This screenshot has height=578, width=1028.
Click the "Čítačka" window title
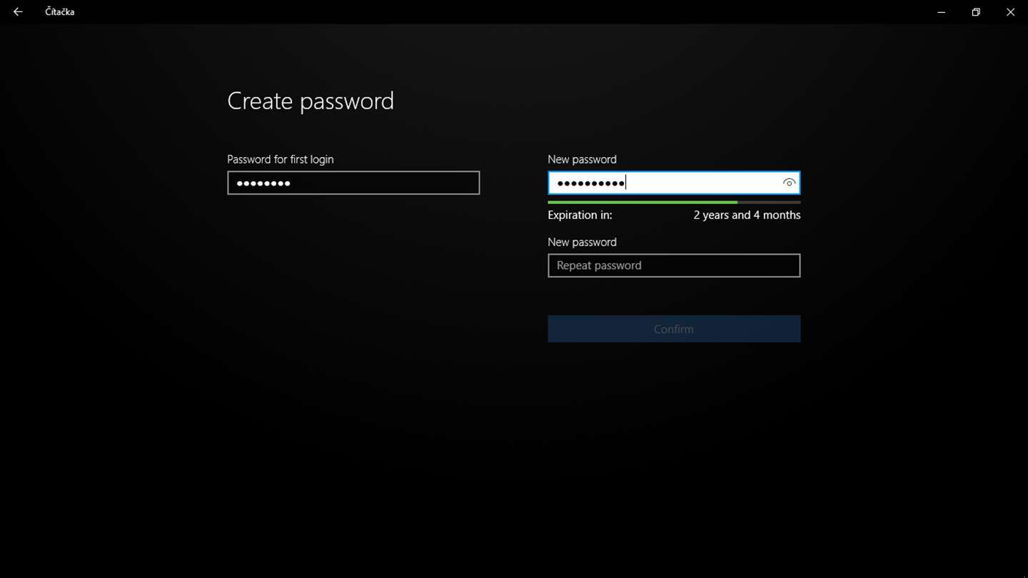(x=60, y=11)
